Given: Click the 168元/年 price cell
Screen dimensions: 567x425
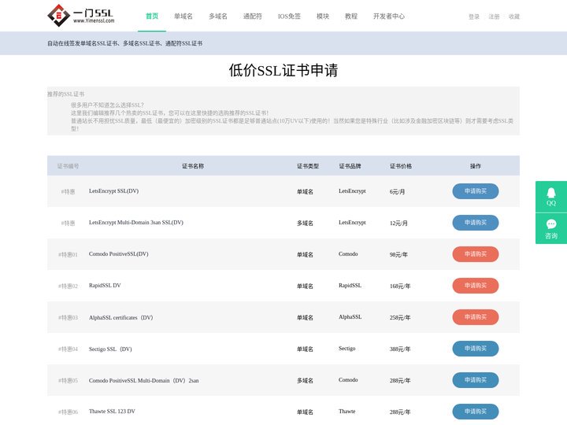Looking at the screenshot, I should click(x=400, y=286).
